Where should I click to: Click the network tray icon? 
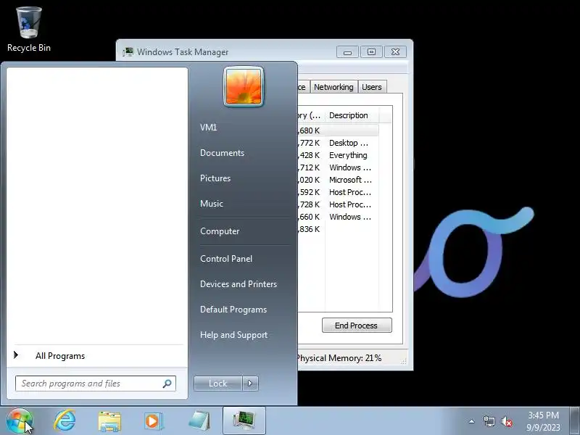(489, 421)
